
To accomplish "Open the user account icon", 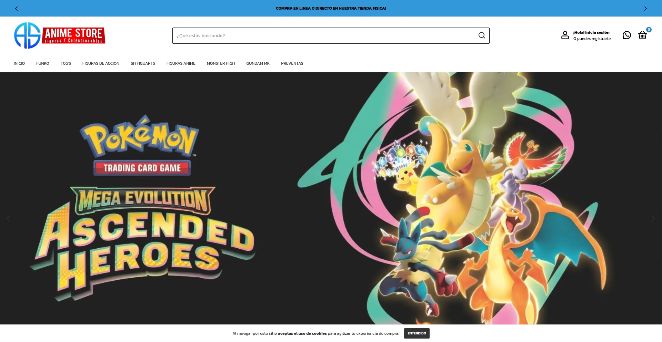I will [565, 35].
